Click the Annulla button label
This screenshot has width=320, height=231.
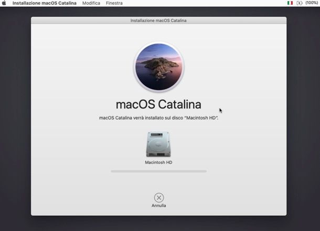coord(159,206)
